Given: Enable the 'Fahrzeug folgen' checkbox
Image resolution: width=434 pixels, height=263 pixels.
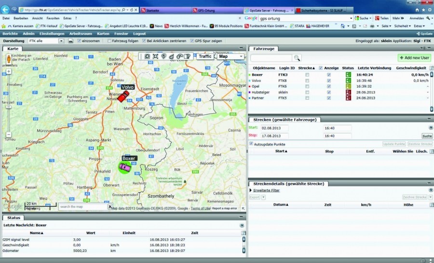Looking at the screenshot, I should click(108, 41).
